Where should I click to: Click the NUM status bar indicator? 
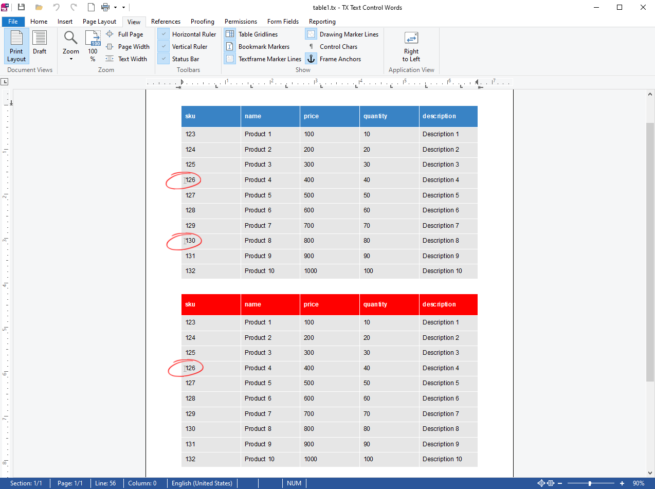click(294, 483)
